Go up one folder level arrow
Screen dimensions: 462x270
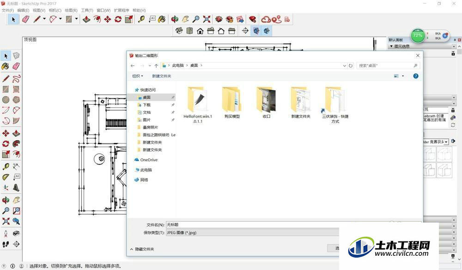coord(156,65)
